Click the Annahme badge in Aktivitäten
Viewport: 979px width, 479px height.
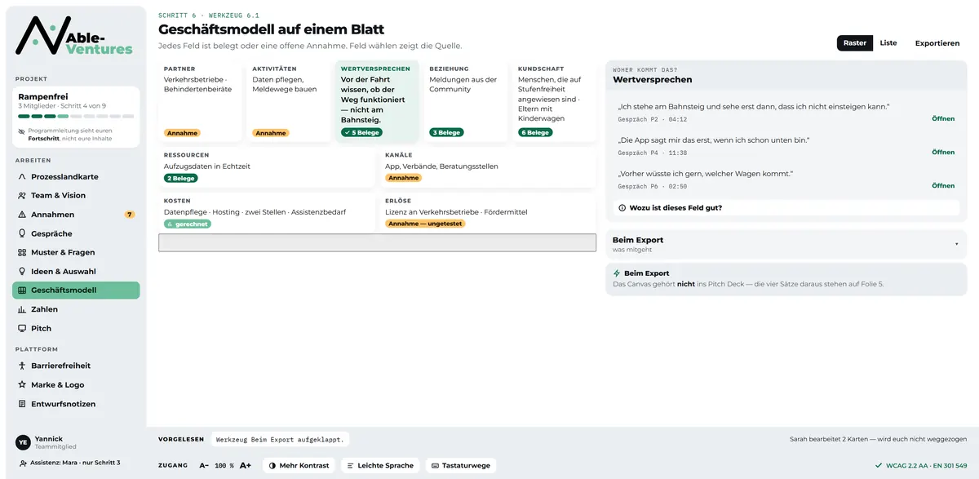270,132
